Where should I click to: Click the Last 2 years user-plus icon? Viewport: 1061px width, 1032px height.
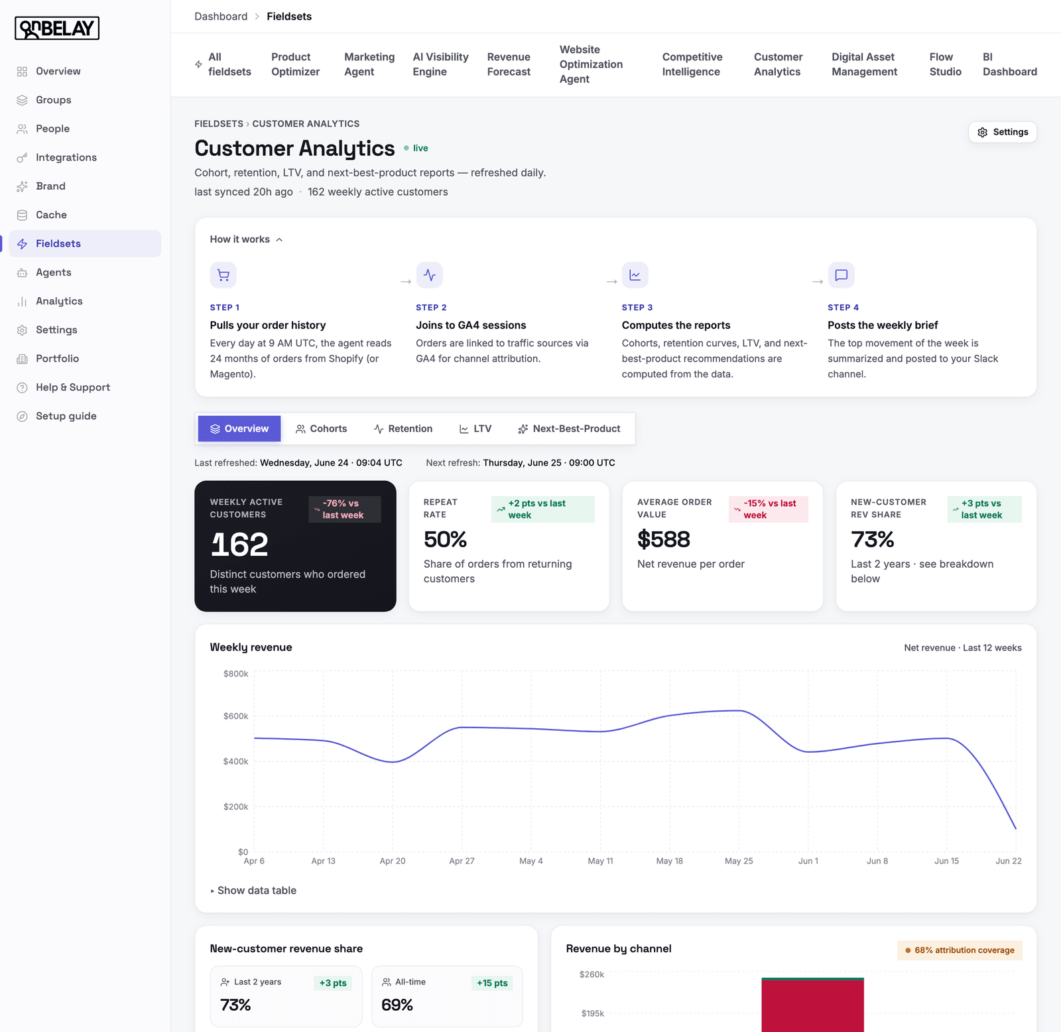225,982
